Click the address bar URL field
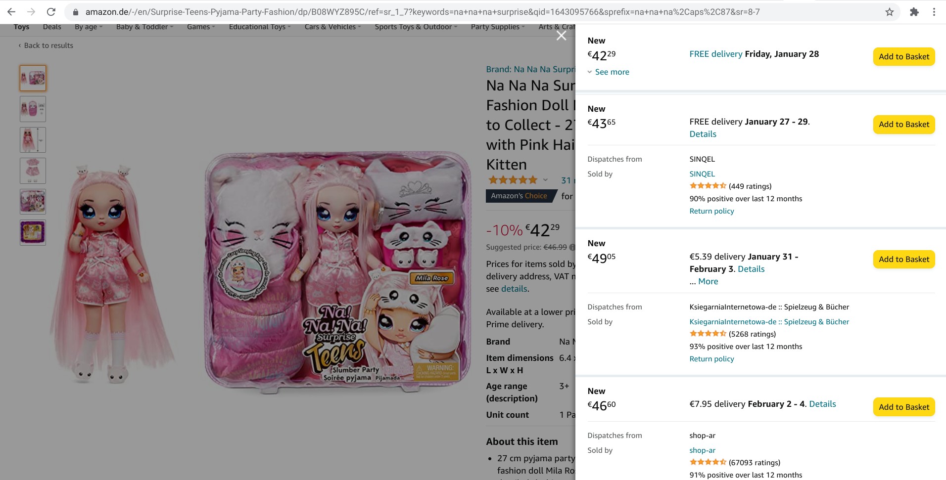 tap(421, 12)
